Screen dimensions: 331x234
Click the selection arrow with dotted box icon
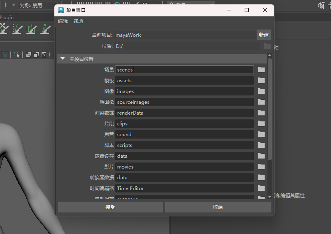pyautogui.click(x=17, y=55)
